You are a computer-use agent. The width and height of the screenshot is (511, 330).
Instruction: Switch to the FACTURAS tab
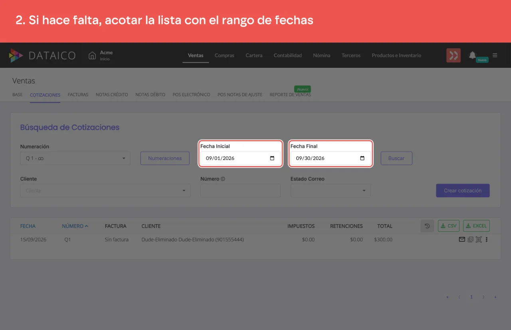click(x=78, y=95)
